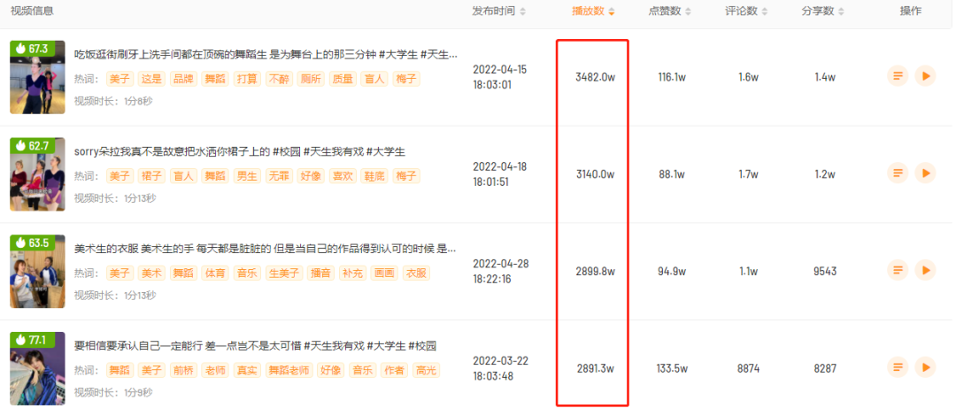
Task: Open video title starting with 要相信要承认自己
Action: coord(255,346)
